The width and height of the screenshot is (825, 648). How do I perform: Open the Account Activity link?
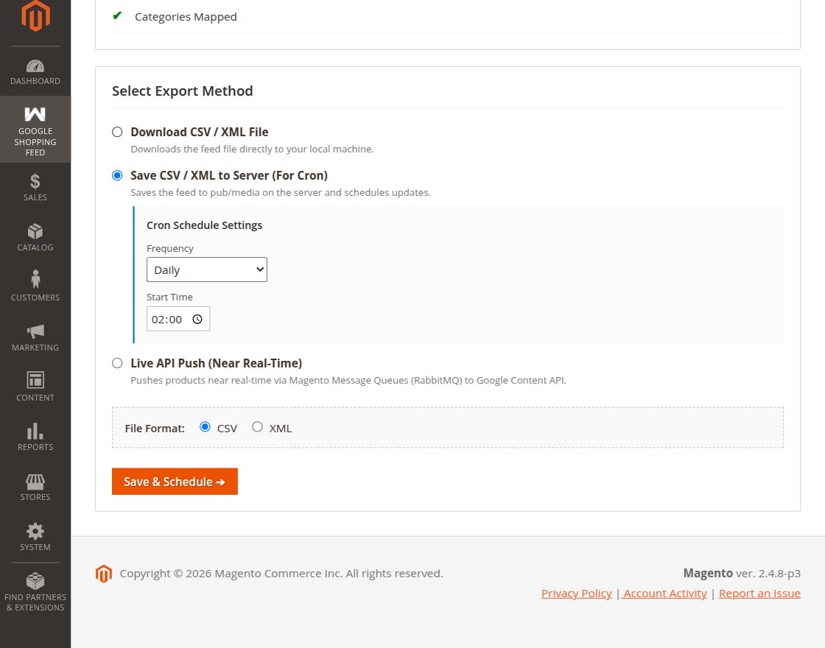[664, 594]
